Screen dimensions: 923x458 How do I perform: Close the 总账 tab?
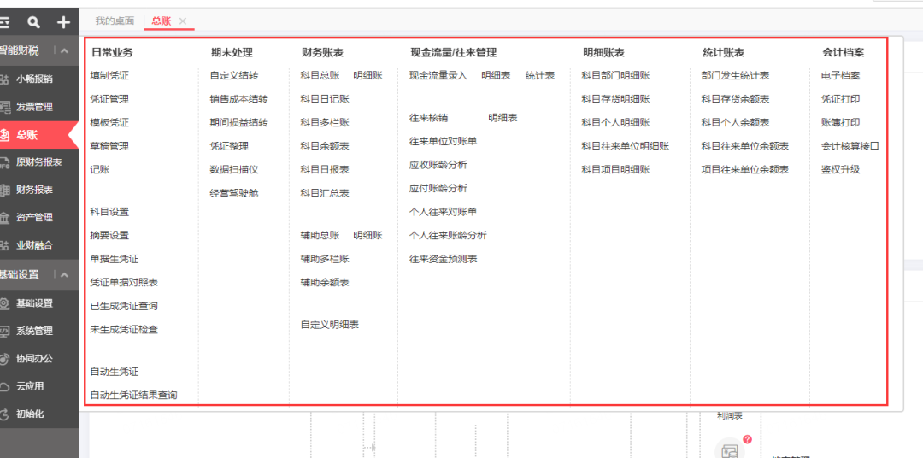tap(183, 21)
